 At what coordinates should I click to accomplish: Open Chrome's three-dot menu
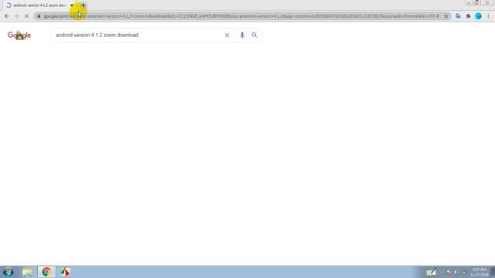coord(488,16)
